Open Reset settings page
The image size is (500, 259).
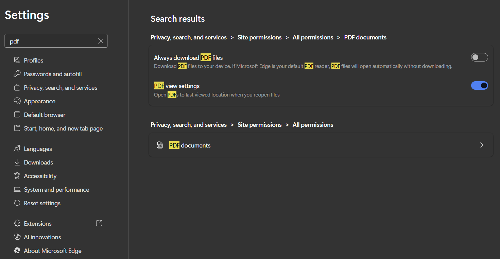pos(42,203)
